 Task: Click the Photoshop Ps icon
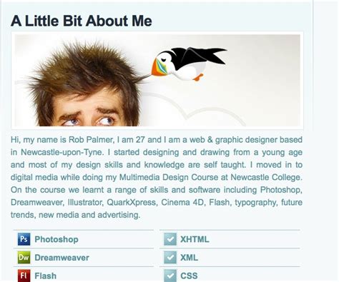[x=24, y=239]
